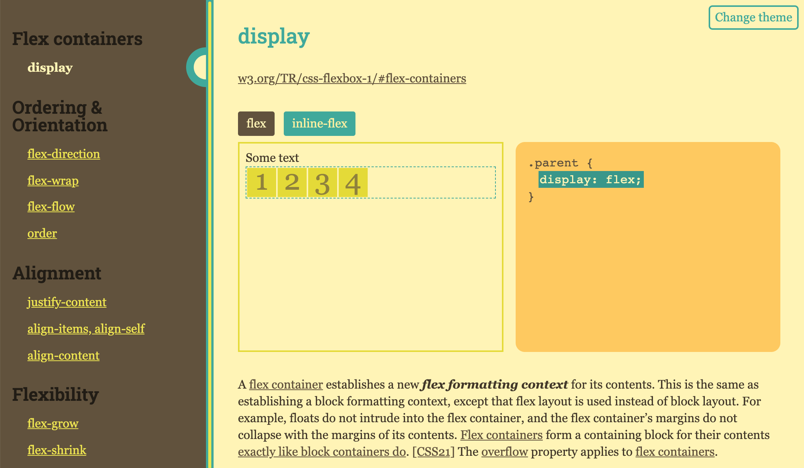Screen dimensions: 804x468
Task: Toggle the 'inline-flex' button active state
Action: [x=320, y=123]
